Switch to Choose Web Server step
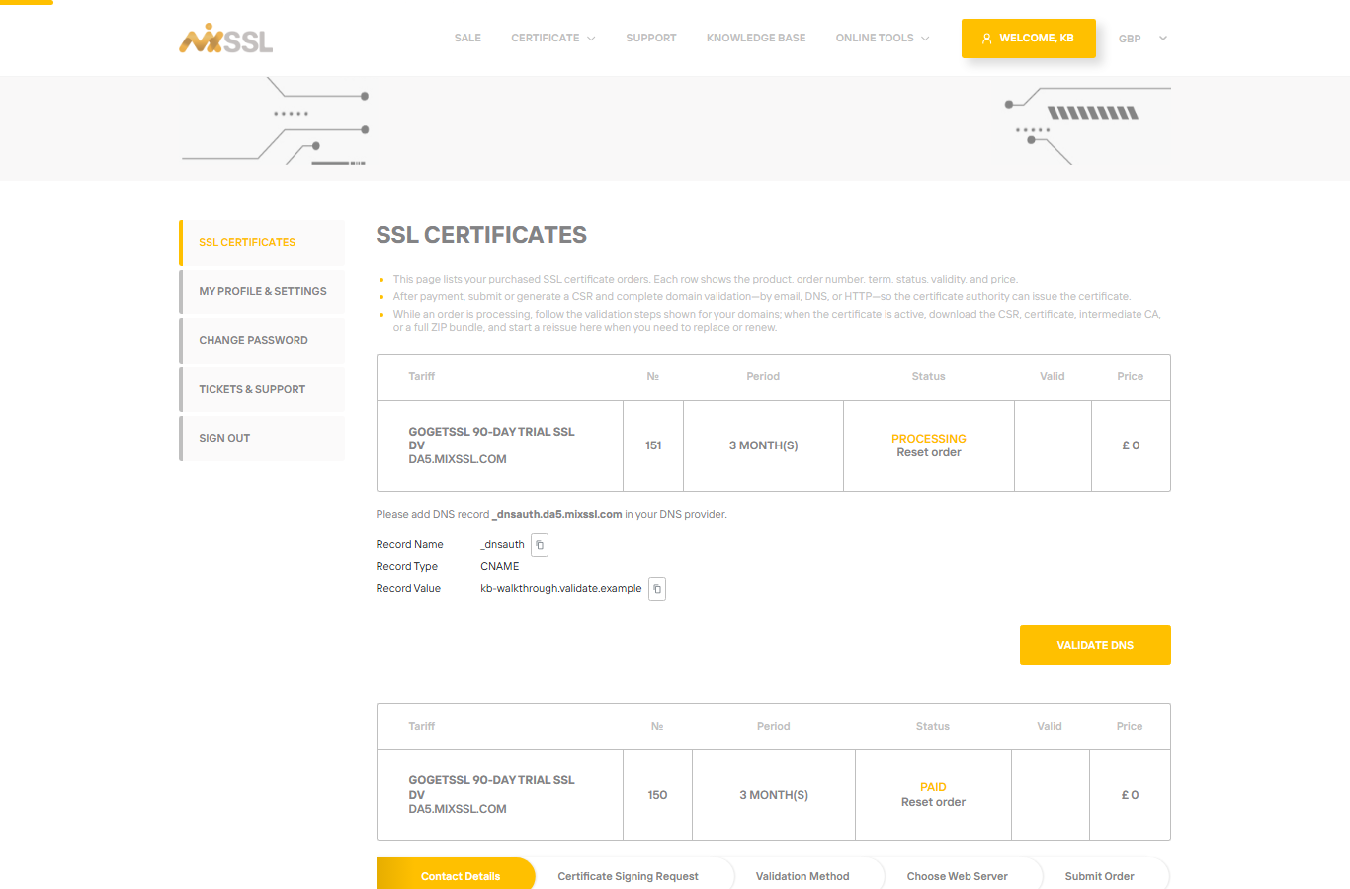The height and width of the screenshot is (889, 1350). coord(957,876)
